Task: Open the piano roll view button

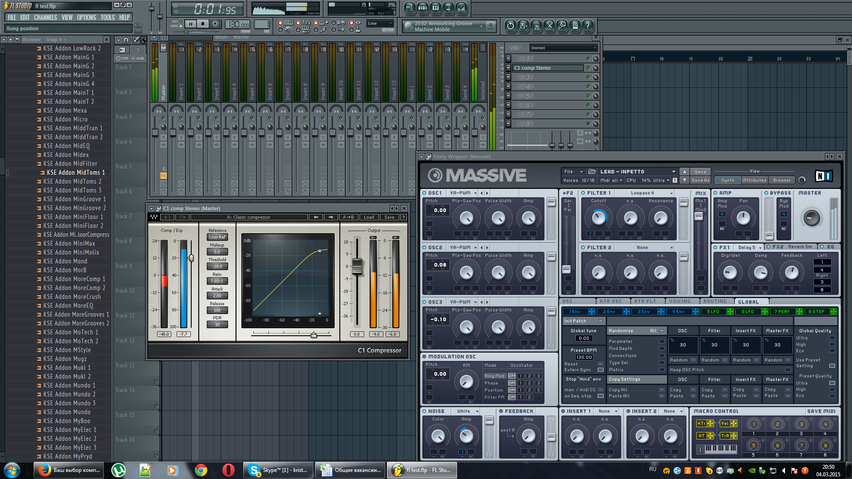Action: click(x=435, y=8)
